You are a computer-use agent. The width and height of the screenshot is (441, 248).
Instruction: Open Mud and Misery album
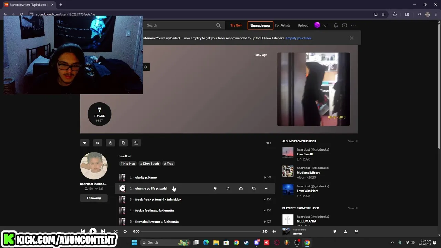[308, 173]
